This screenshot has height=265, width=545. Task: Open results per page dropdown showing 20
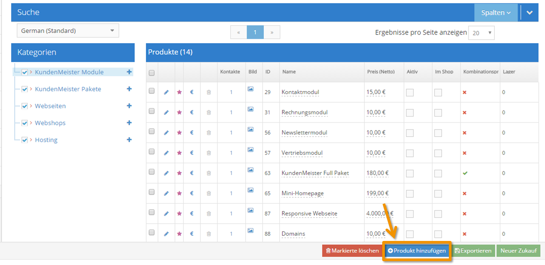(x=481, y=33)
